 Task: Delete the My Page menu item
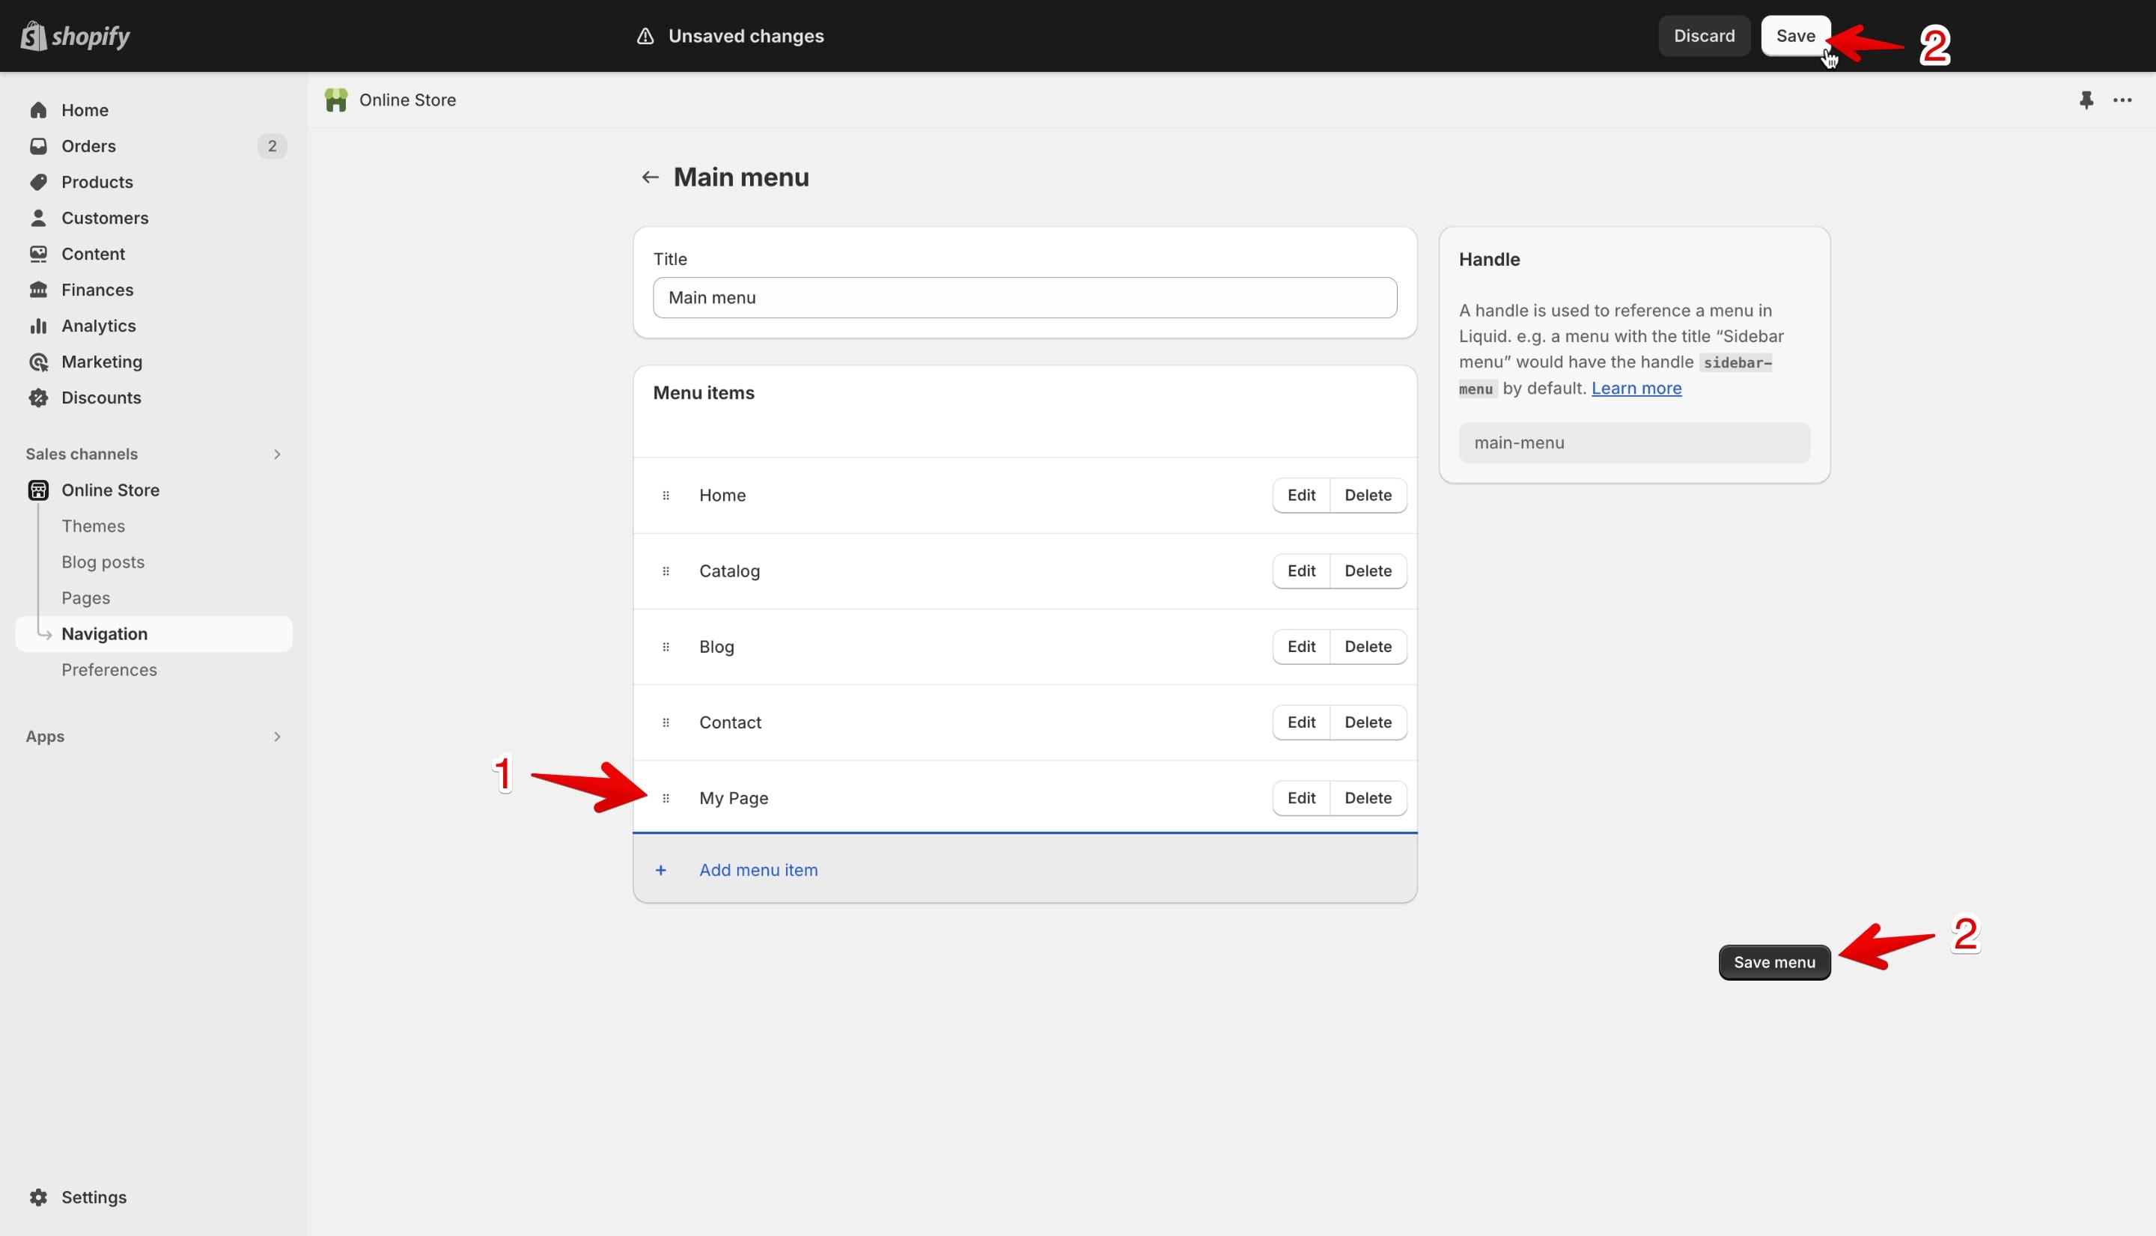click(x=1368, y=798)
